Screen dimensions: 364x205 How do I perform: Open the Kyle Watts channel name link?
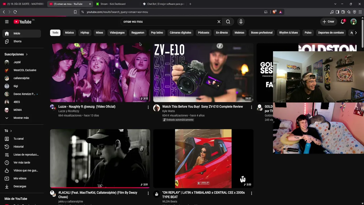coord(168,111)
